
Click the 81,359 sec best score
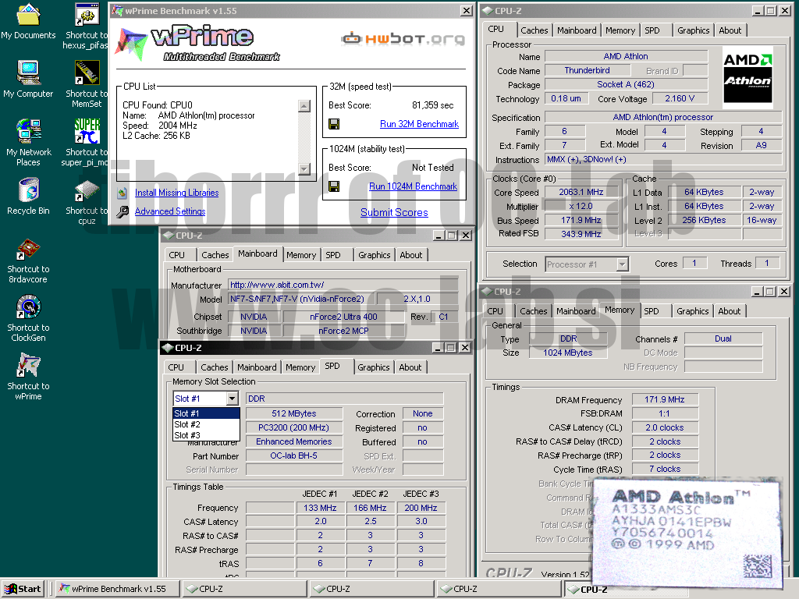pos(432,105)
